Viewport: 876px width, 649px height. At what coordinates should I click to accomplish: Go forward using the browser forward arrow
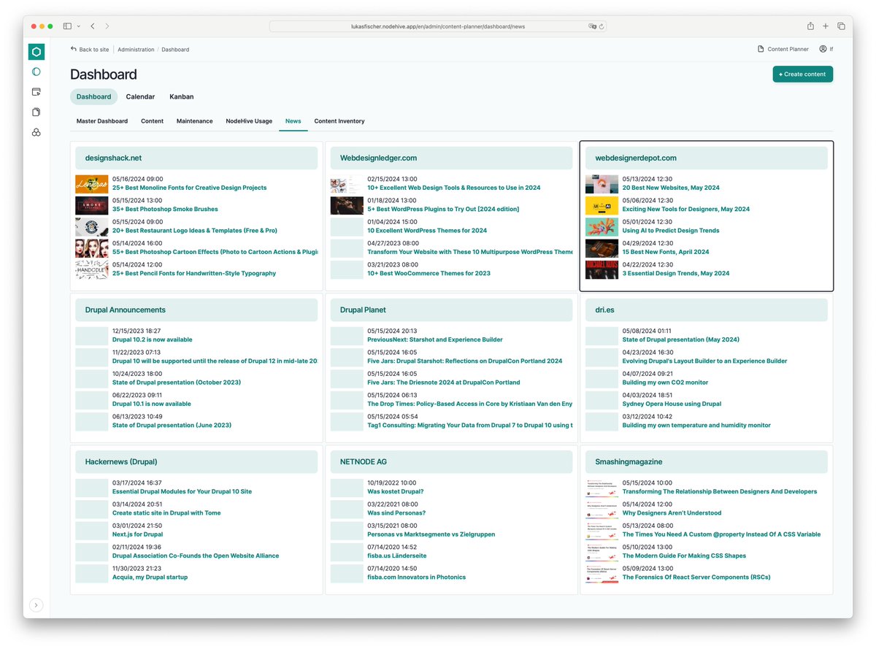click(107, 26)
